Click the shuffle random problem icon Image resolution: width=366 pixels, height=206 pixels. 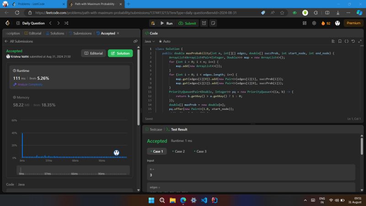(x=66, y=23)
